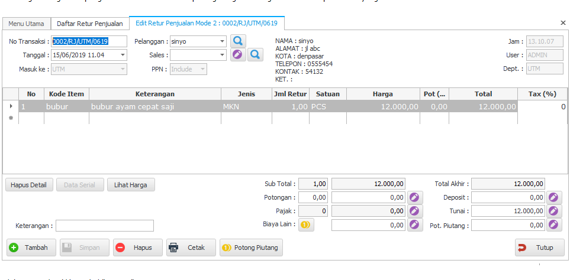Click the edit icon next to Pajak

coord(415,211)
